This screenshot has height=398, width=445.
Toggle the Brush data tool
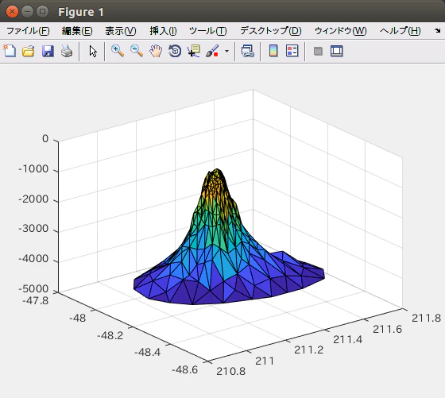point(213,52)
